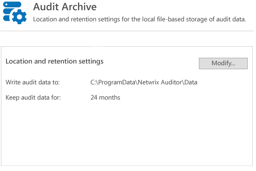Click the C:\ProgramData\Netwrix Auditor\Data path
Image resolution: width=256 pixels, height=171 pixels.
[x=144, y=82]
